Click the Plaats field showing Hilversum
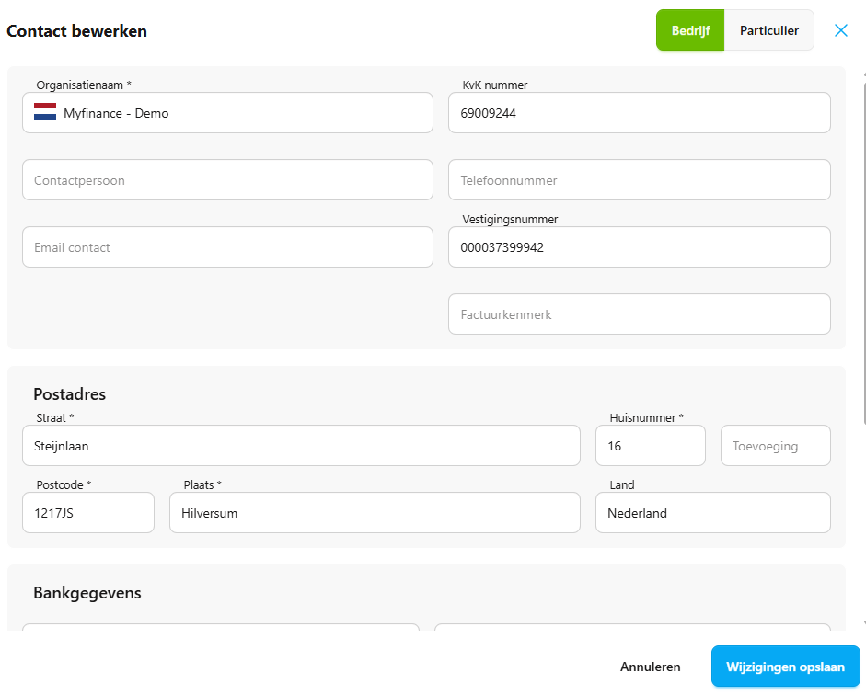 click(375, 513)
